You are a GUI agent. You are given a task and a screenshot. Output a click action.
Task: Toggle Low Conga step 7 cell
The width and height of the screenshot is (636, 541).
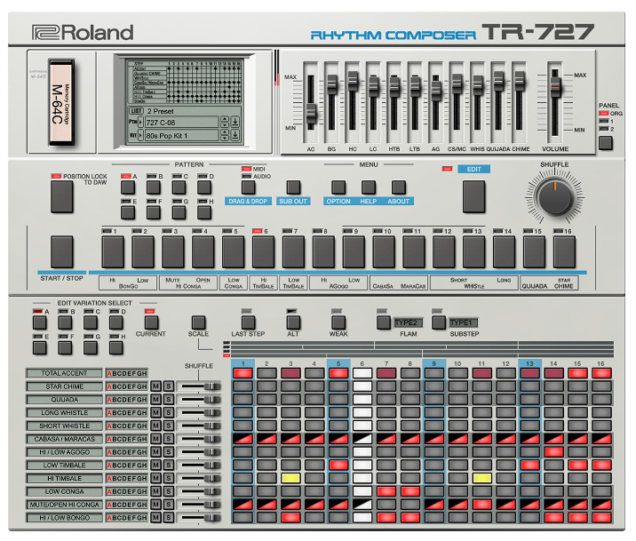tap(386, 491)
